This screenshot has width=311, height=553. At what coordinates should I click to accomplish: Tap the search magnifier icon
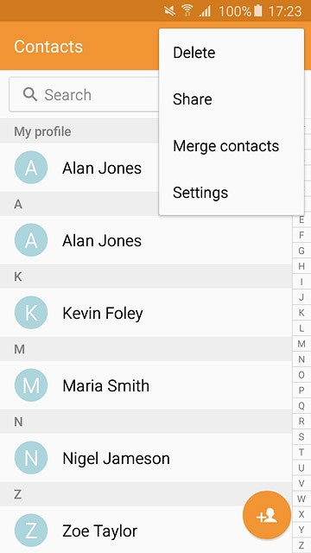coord(30,94)
